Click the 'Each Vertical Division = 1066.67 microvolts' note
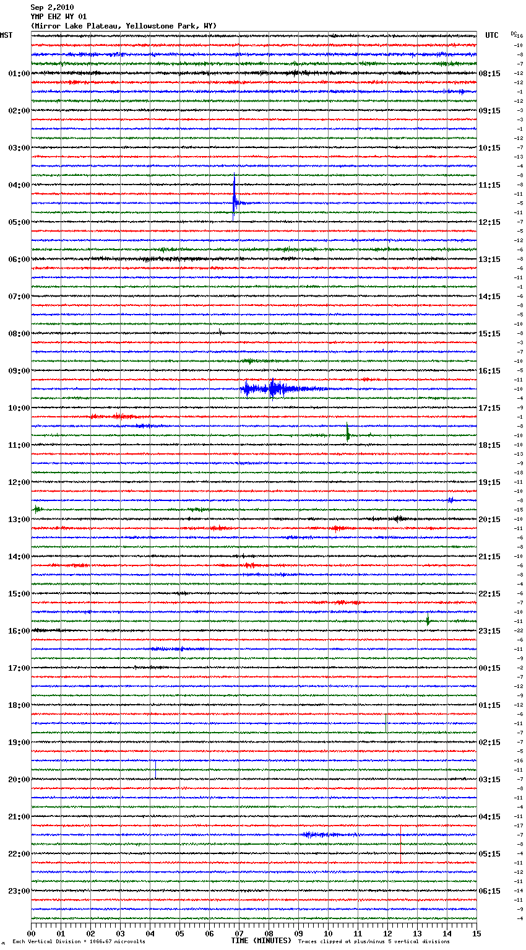Screen dimensions: 526x950 (79, 942)
